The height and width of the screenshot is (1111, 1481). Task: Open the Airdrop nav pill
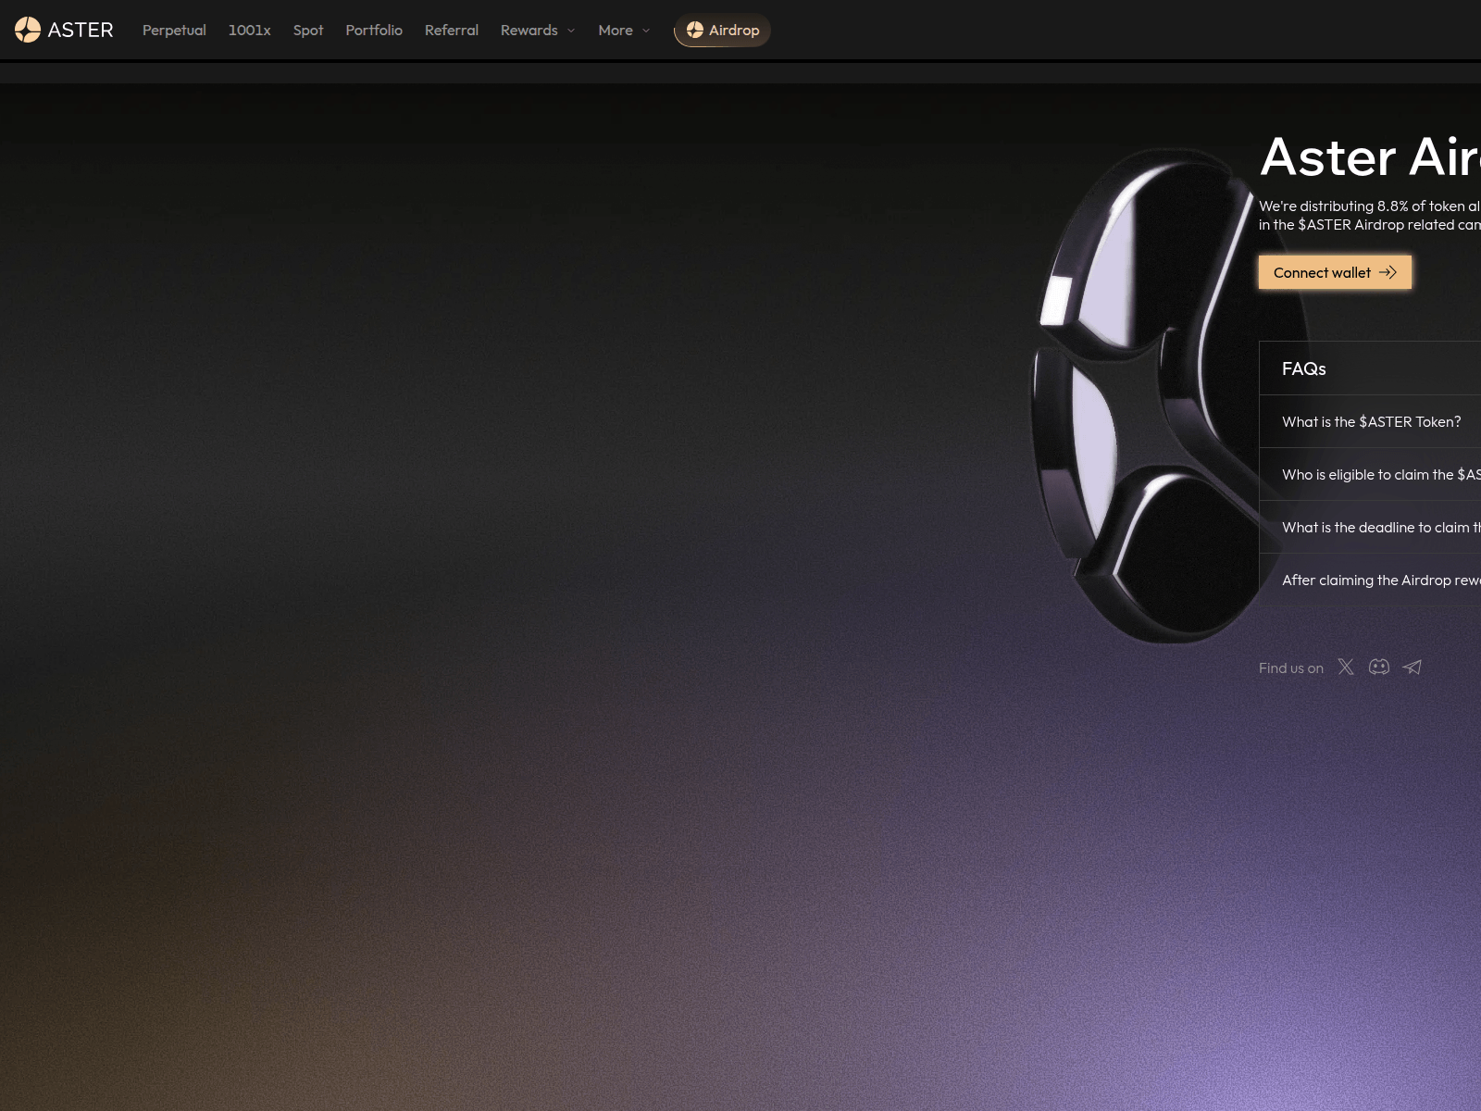pos(722,30)
